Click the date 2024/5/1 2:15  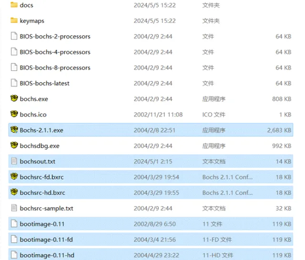point(153,161)
